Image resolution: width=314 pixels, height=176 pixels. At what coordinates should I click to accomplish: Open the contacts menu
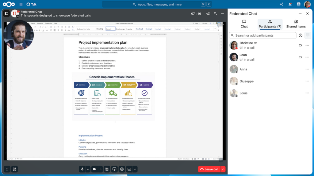[x=299, y=4]
